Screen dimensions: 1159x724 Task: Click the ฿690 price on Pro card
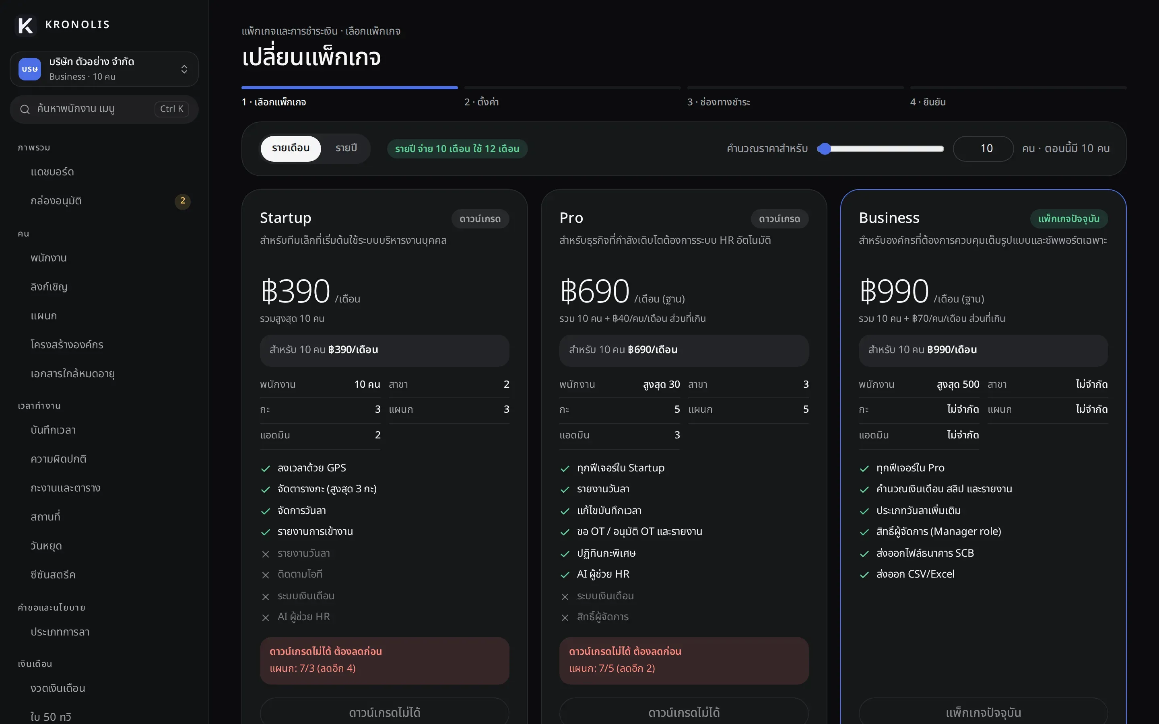594,291
